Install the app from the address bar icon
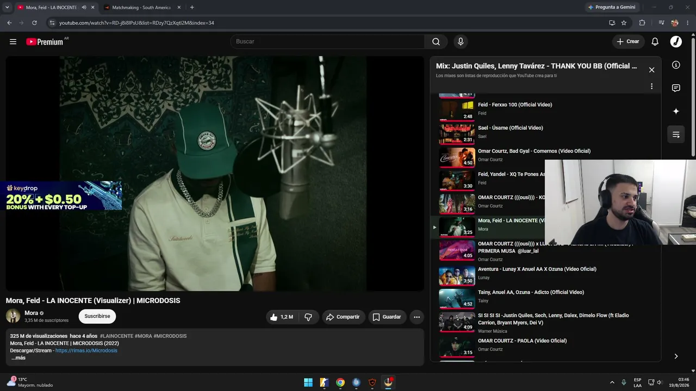 612,23
